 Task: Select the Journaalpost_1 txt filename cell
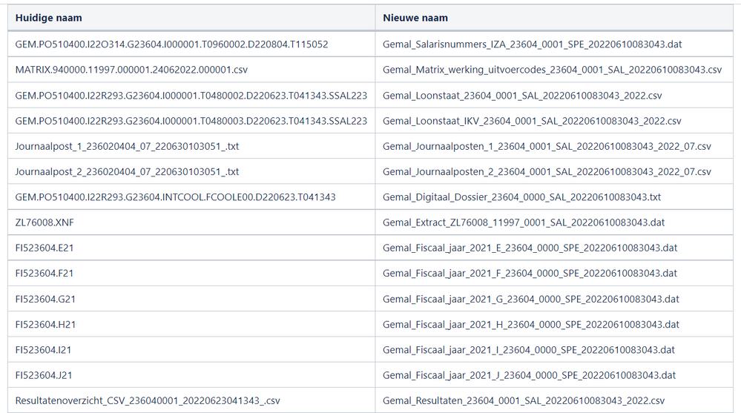coord(127,147)
